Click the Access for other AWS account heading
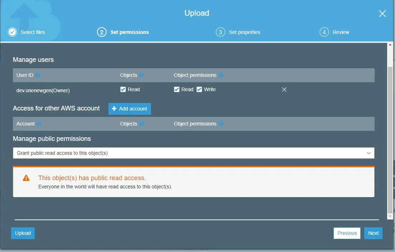 [56, 108]
